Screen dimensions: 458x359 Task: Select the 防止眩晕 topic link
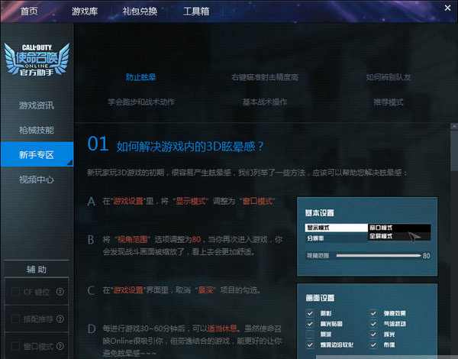click(140, 77)
